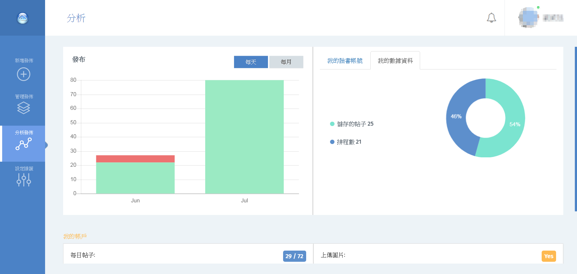Open notifications bell icon

click(491, 18)
